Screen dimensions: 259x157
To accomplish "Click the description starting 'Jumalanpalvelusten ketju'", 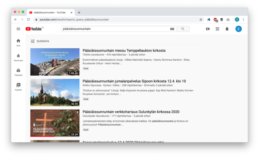I will point(136,123).
